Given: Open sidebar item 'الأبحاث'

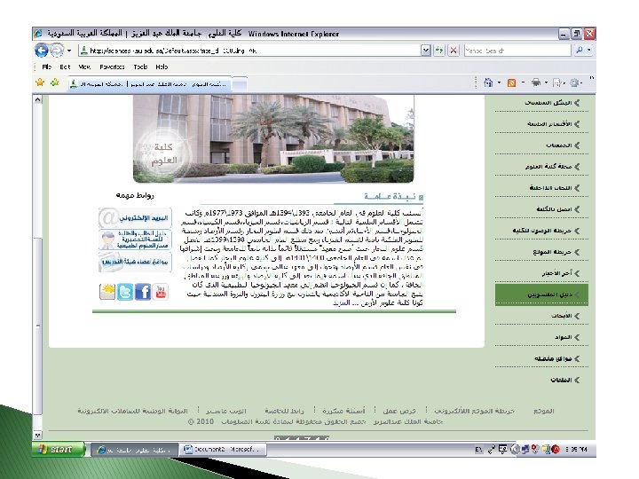Looking at the screenshot, I should (562, 316).
